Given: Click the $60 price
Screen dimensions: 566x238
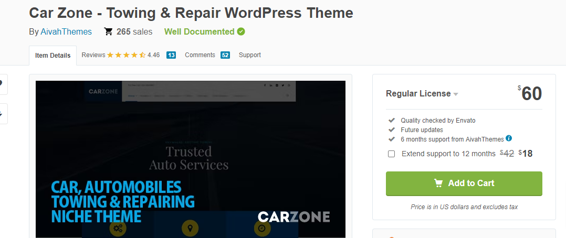Looking at the screenshot, I should (530, 94).
